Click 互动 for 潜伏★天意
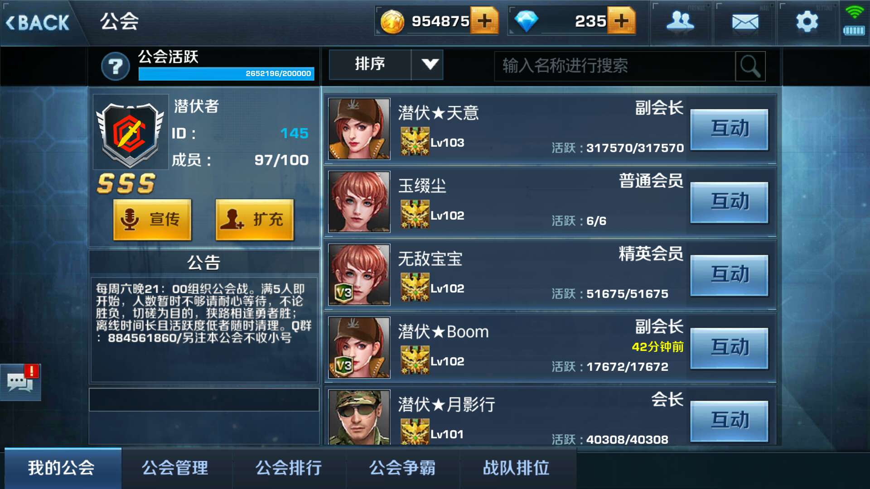Viewport: 870px width, 489px height. [x=729, y=129]
